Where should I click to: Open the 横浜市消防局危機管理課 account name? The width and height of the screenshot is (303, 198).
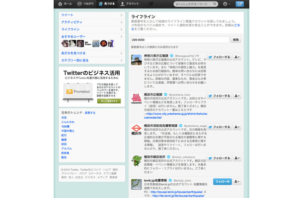pos(161,126)
